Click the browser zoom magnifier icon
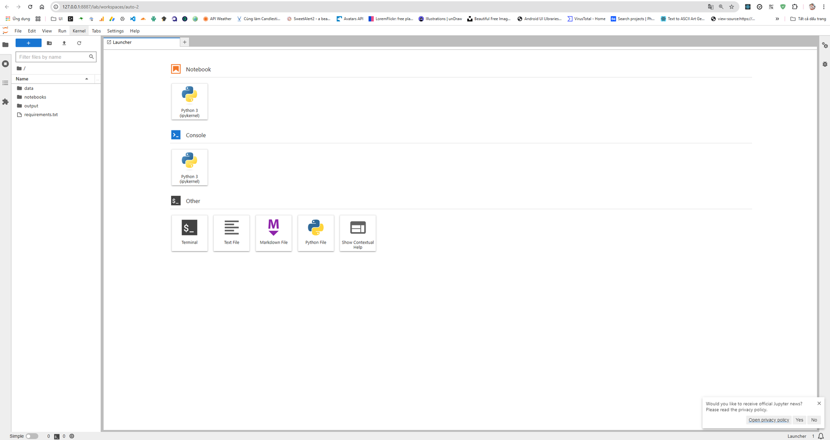The image size is (830, 440). pos(721,7)
